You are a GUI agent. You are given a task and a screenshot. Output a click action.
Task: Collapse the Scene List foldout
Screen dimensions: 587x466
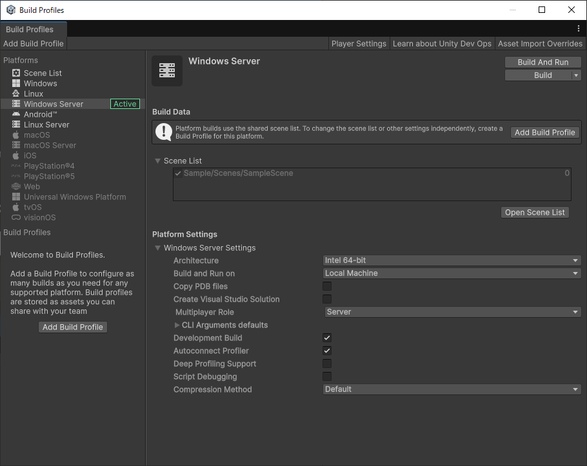coord(157,161)
